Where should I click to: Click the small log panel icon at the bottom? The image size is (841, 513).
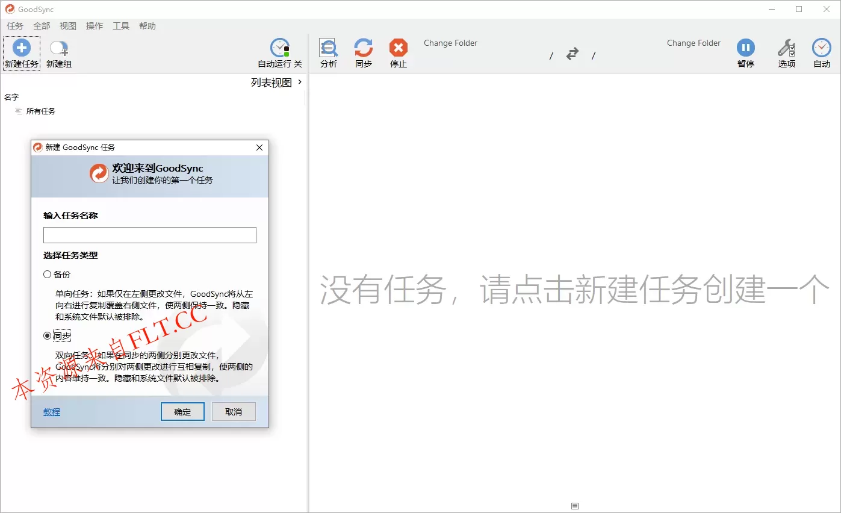[575, 506]
